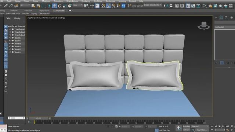Click the time slider 0 / 100 handle
The height and width of the screenshot is (132, 235).
click(x=38, y=118)
